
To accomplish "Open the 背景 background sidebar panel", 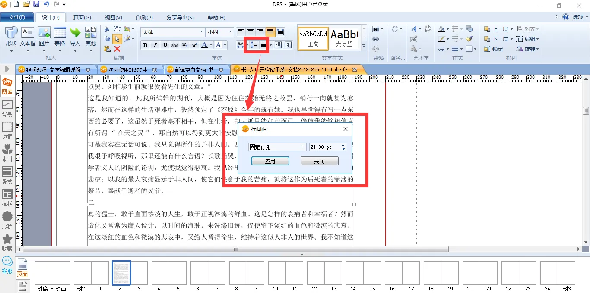I will pos(7,109).
